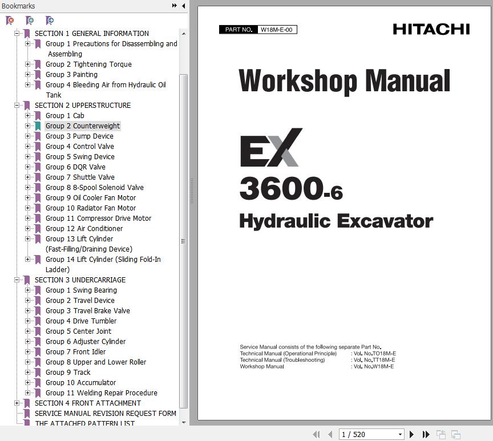Click the bookmark icon beside Group 1 Cab

[38, 116]
